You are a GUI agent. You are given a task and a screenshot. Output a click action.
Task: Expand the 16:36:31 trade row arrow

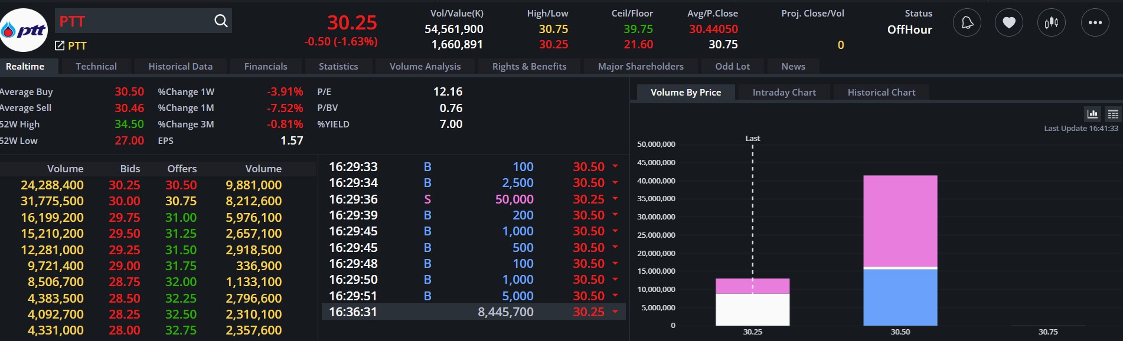coord(615,312)
